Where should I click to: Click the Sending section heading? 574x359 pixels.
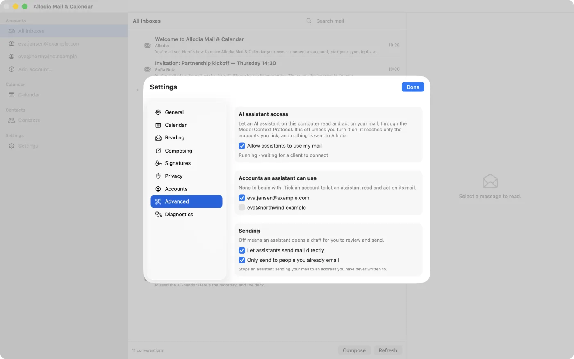(249, 231)
